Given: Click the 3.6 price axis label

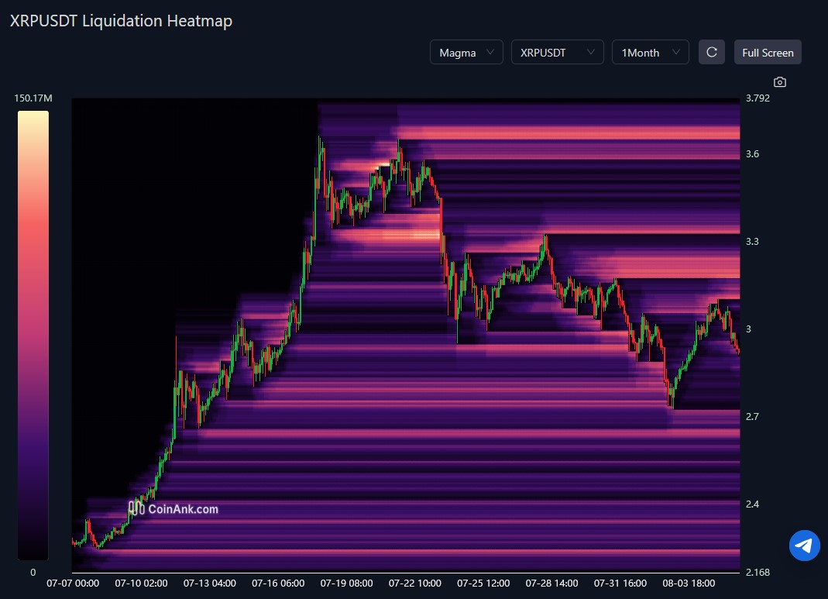Looking at the screenshot, I should (x=753, y=154).
